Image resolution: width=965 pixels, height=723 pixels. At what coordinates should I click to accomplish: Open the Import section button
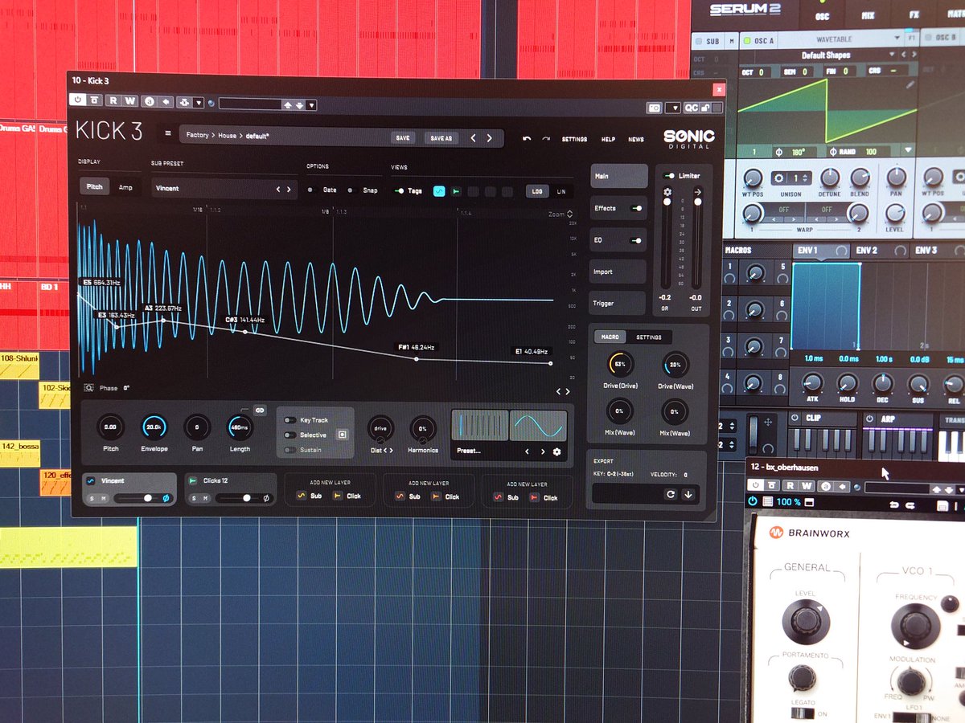pos(618,272)
